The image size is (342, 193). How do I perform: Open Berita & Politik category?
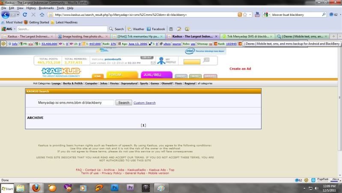73,83
